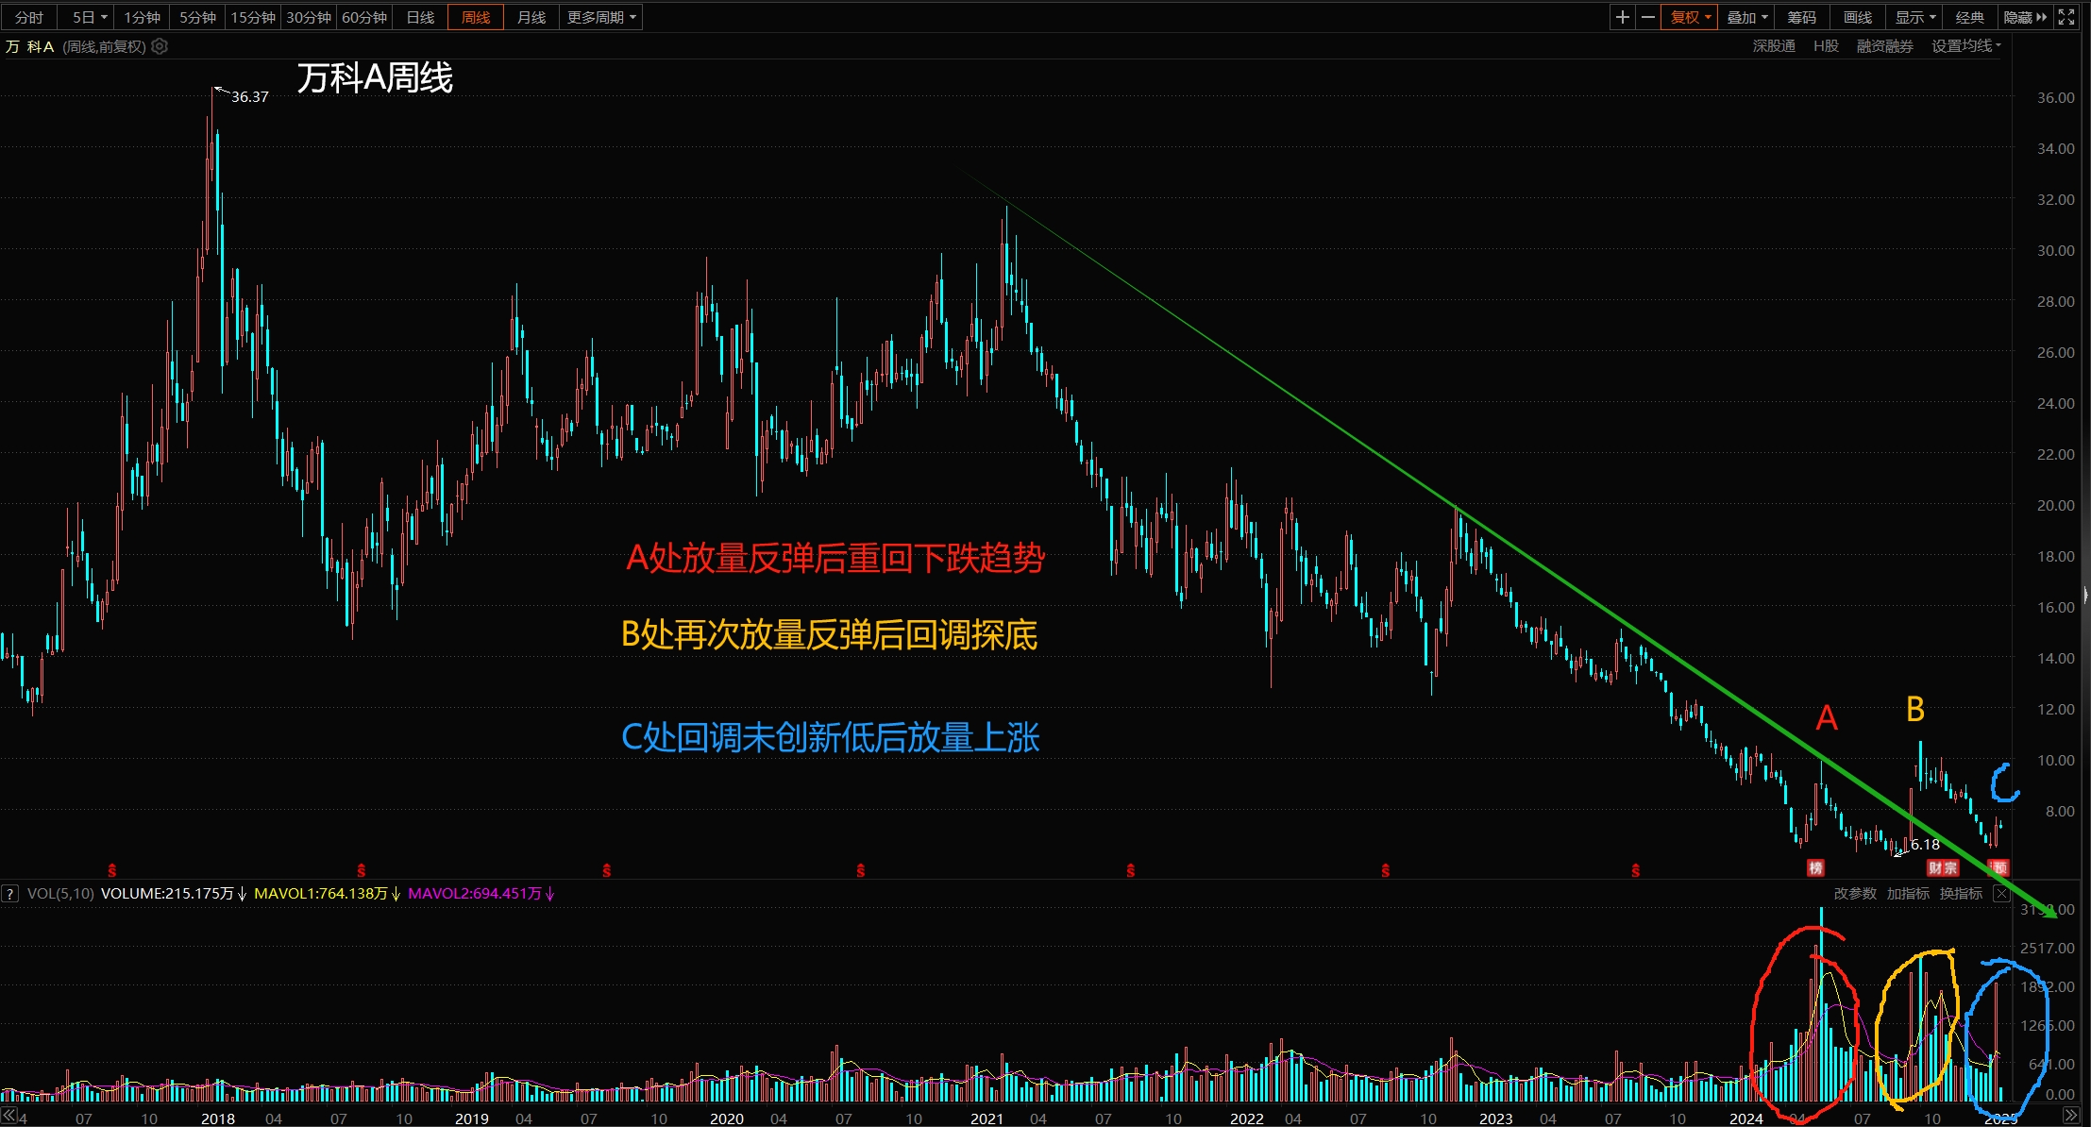Click the 2018 year label on time axis
2091x1127 pixels.
[218, 1119]
